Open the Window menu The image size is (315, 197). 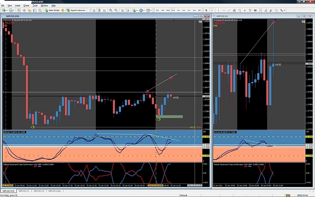[x=44, y=6]
